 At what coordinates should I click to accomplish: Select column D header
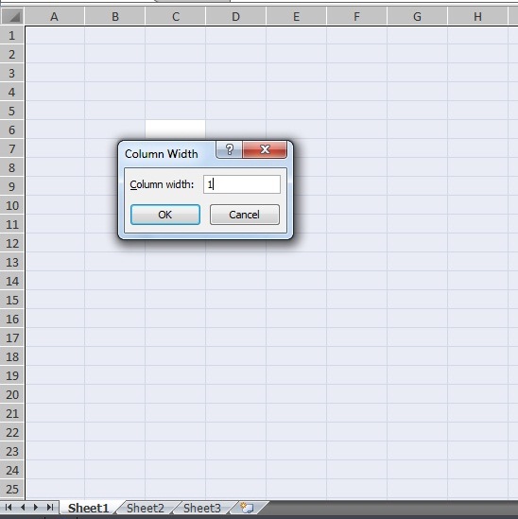coord(235,17)
